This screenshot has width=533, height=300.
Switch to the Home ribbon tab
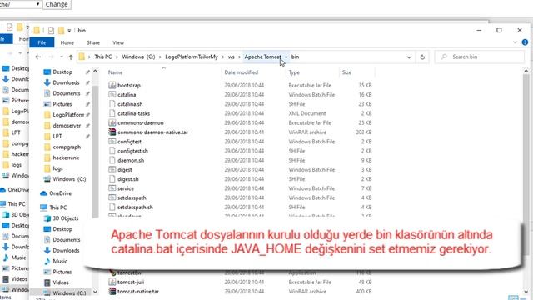[67, 42]
